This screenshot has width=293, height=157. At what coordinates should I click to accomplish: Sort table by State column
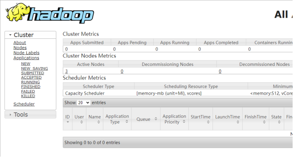[276, 119]
